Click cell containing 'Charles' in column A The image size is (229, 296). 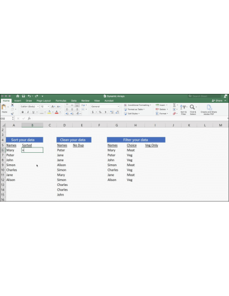tap(14, 170)
